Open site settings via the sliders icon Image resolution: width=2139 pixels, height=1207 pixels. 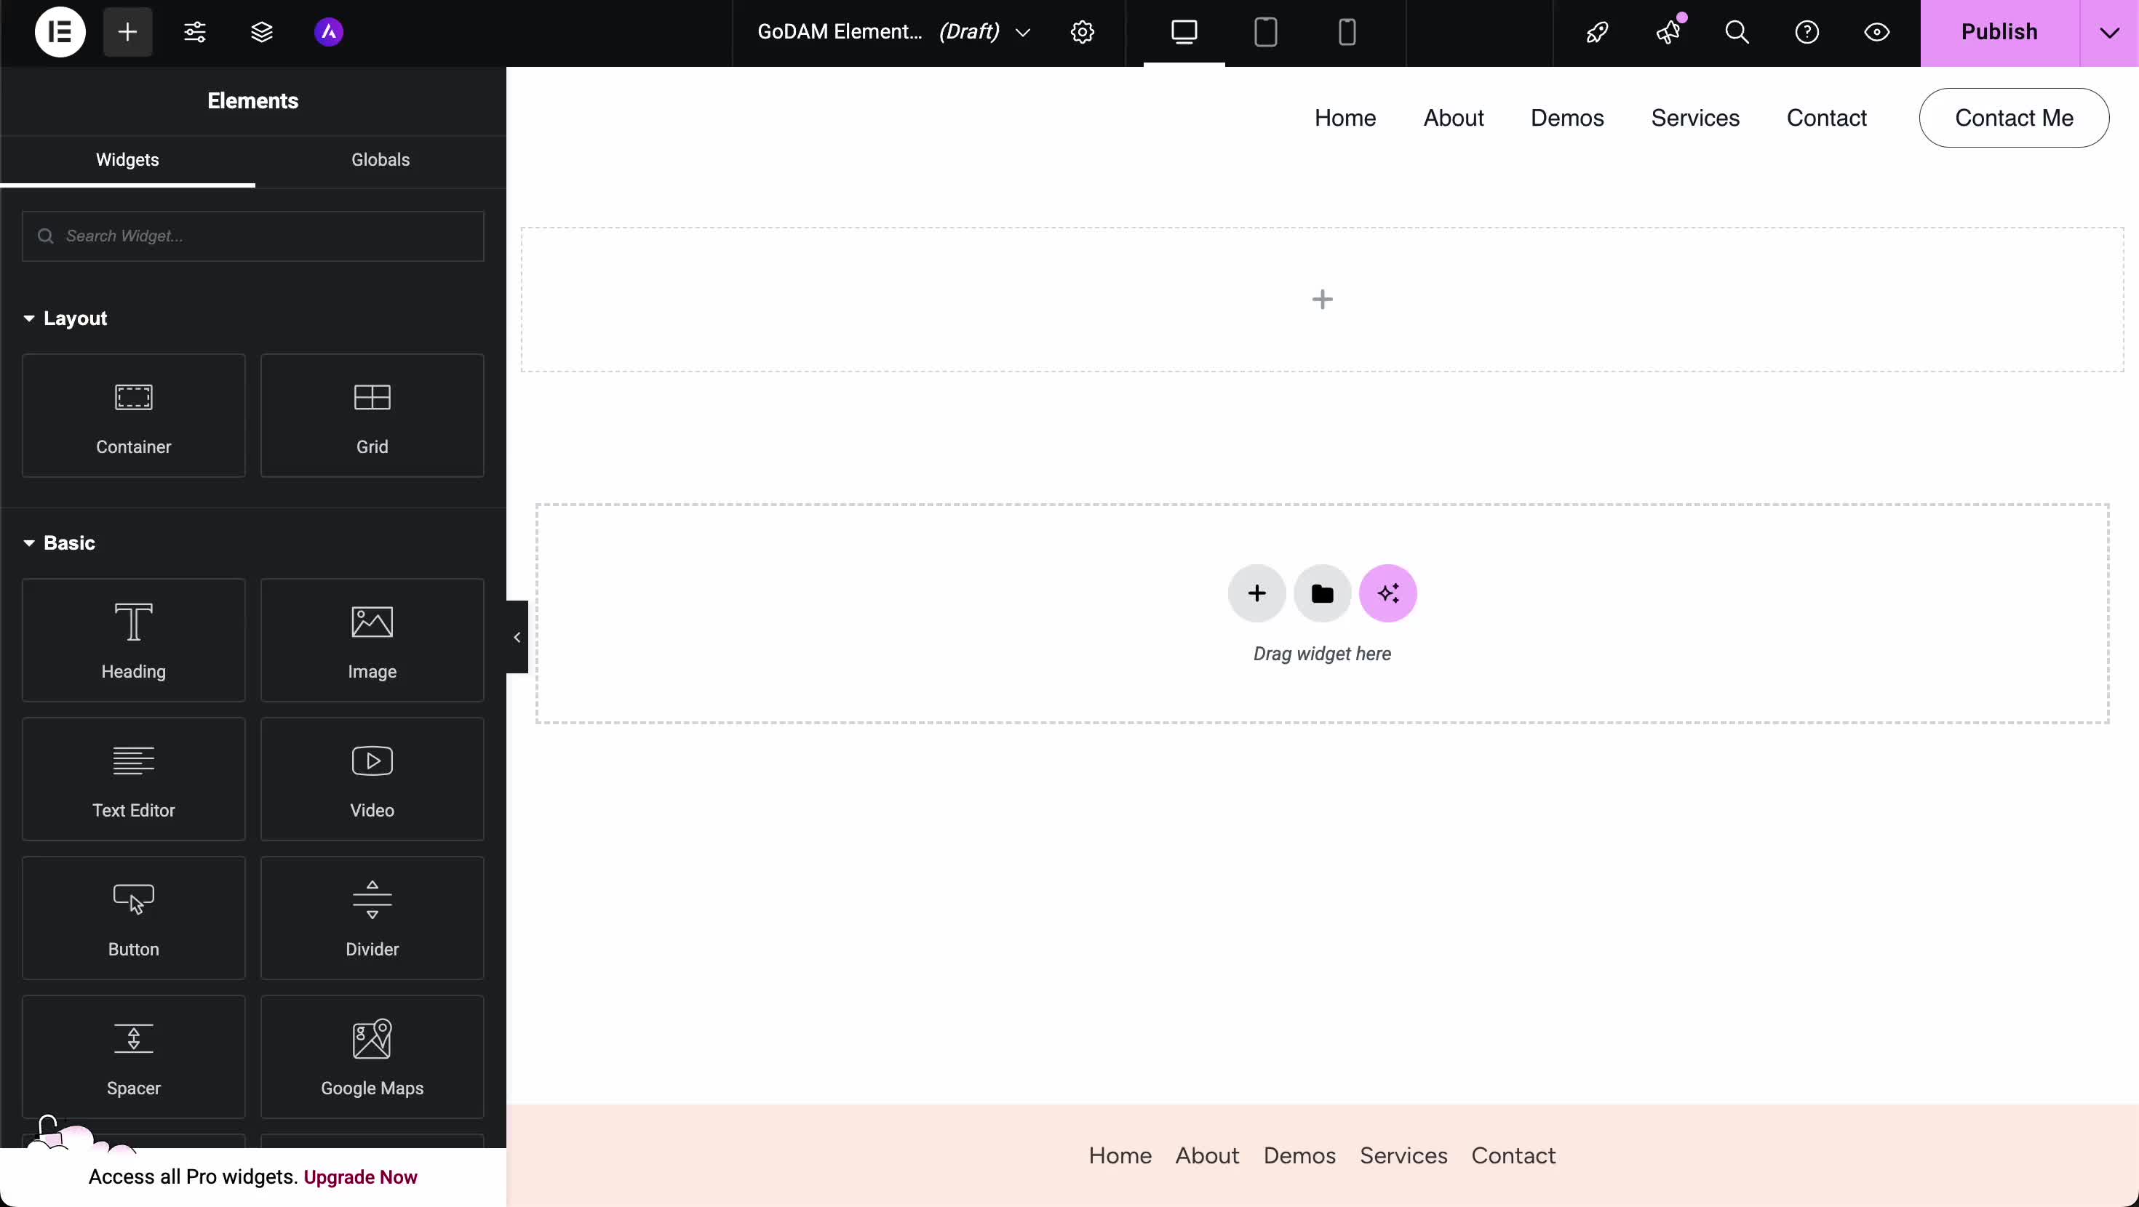(196, 33)
